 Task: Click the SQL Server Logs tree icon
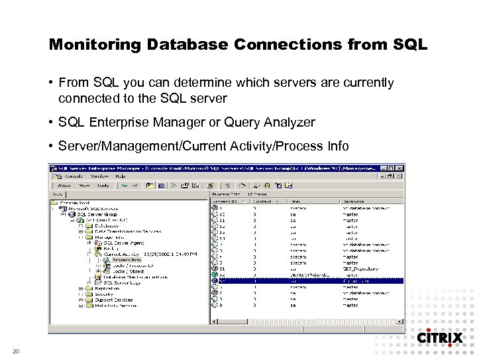[98, 283]
